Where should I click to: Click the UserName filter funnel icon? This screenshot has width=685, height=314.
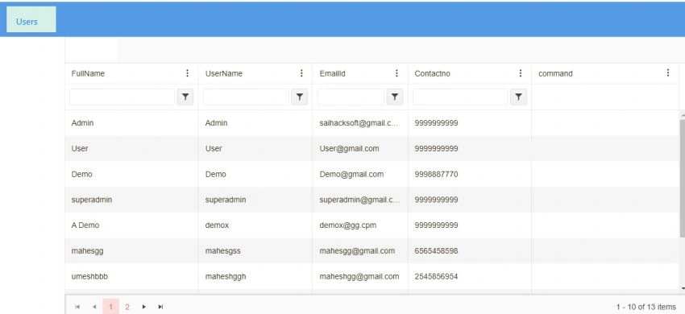coord(300,97)
